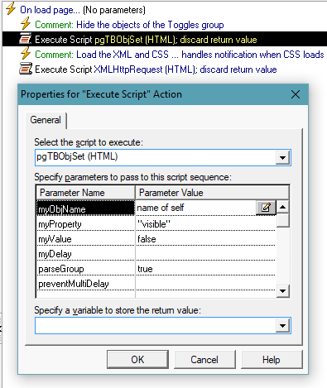
Task: Click the parameter list scrollbar thumb
Action: (283, 220)
